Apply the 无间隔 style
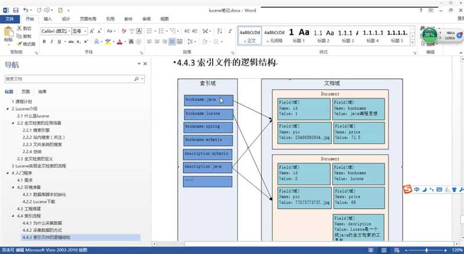Image resolution: width=464 pixels, height=254 pixels. (x=274, y=35)
